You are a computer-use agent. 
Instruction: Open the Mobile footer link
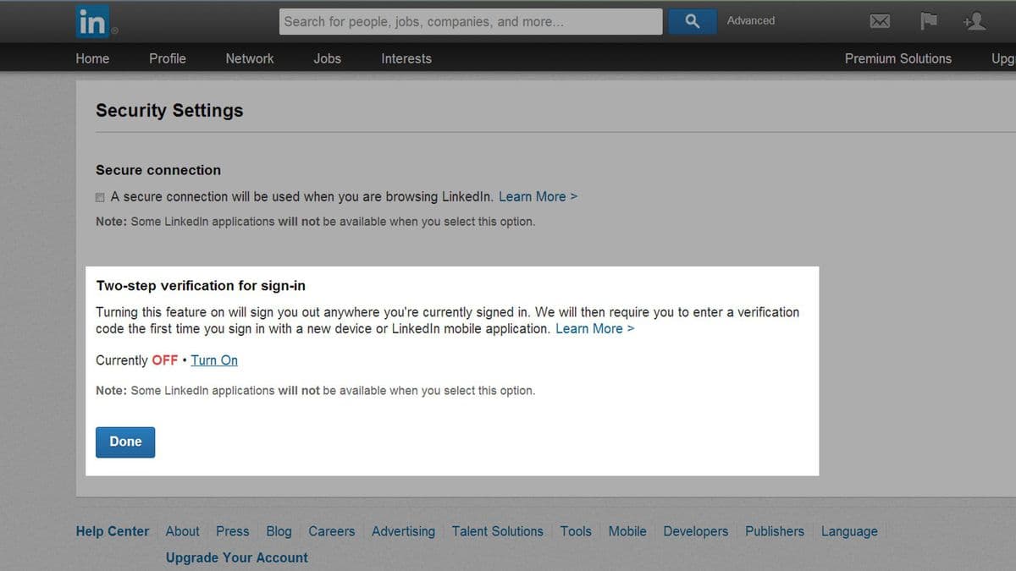(627, 531)
